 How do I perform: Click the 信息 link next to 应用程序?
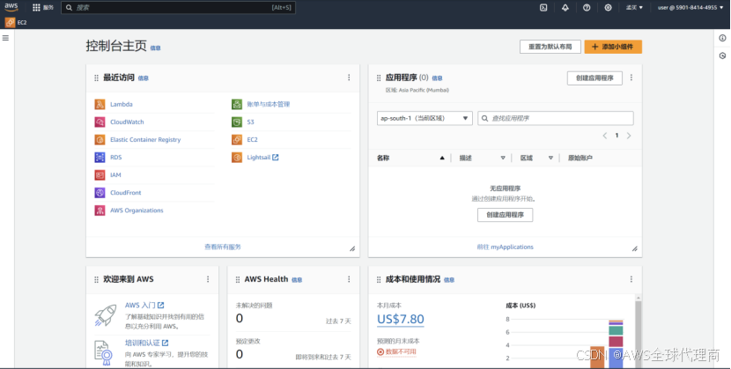437,78
